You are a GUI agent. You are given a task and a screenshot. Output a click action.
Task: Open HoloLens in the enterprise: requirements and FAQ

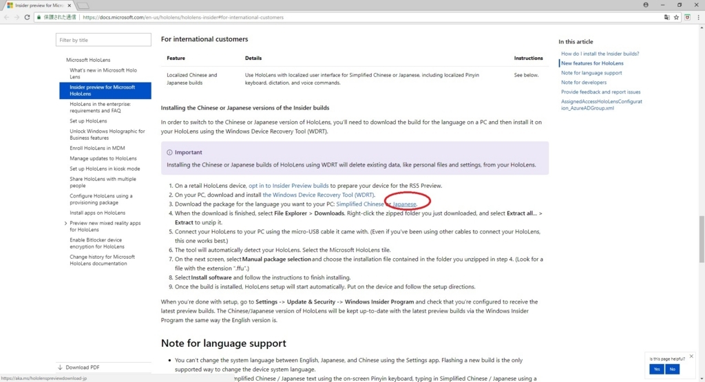point(101,107)
